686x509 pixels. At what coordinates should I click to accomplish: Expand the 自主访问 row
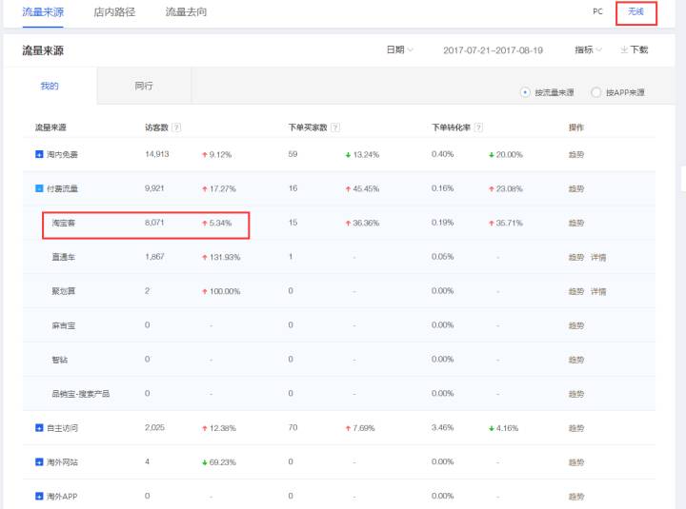pos(39,428)
